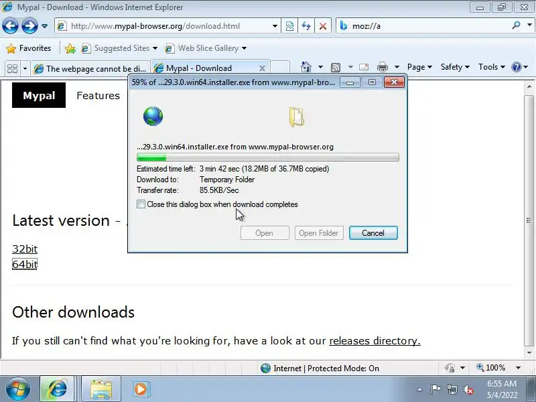Screen dimensions: 536x402
Task: Click the RSS Feeds icon
Action: (336, 68)
